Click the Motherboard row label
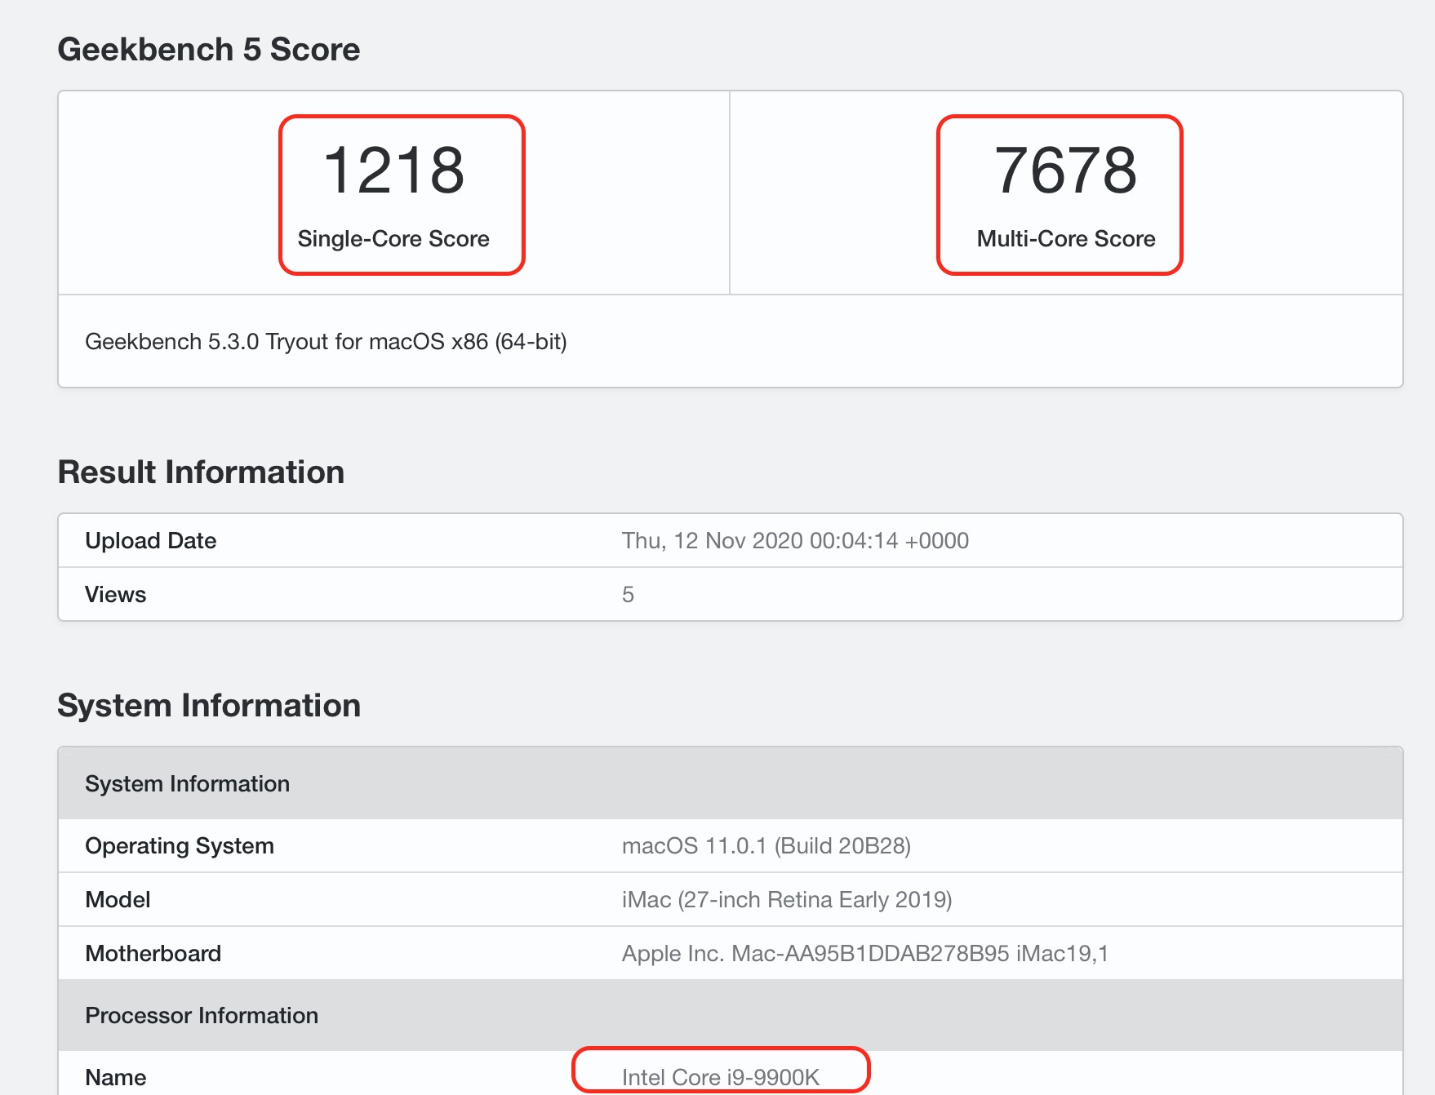This screenshot has height=1095, width=1435. tap(153, 953)
